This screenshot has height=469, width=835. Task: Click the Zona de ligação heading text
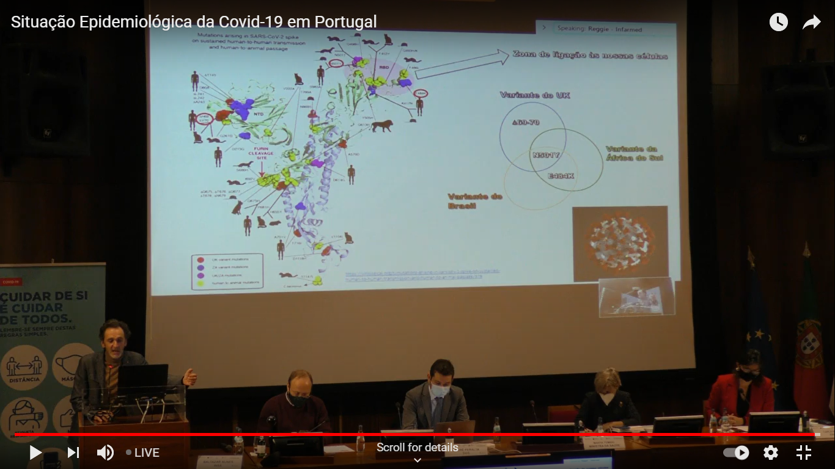point(590,56)
